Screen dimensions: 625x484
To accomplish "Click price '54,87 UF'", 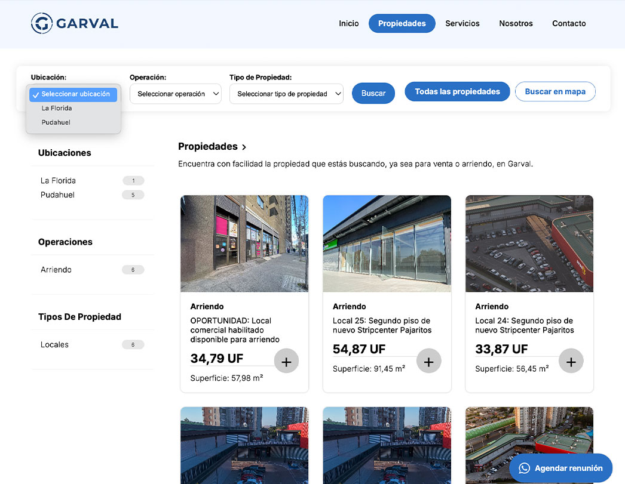I will coord(359,349).
